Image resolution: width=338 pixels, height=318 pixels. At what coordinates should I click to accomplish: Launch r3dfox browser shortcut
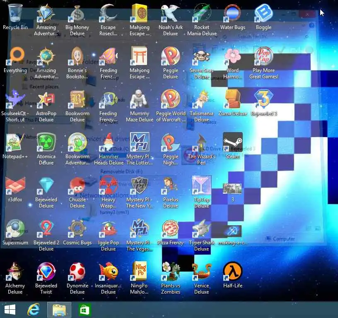15,185
